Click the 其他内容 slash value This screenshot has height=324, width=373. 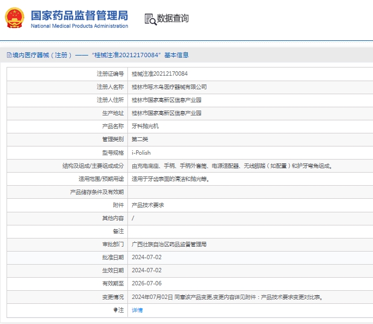pyautogui.click(x=133, y=218)
